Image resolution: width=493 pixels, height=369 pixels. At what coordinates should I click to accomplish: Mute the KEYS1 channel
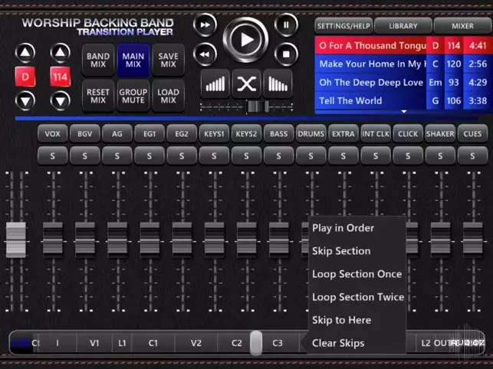(x=214, y=134)
